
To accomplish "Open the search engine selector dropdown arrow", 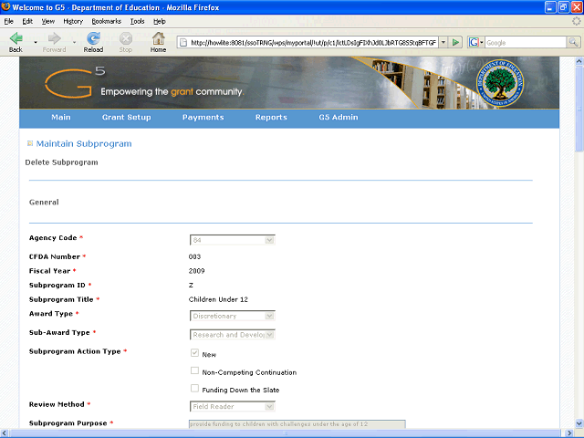I will [x=482, y=43].
